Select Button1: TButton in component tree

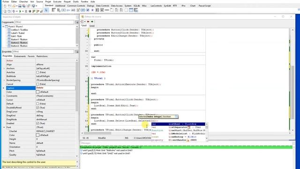pos(19,39)
